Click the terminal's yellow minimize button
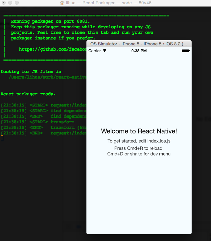Image resolution: width=211 pixels, height=241 pixels. tap(10, 3)
